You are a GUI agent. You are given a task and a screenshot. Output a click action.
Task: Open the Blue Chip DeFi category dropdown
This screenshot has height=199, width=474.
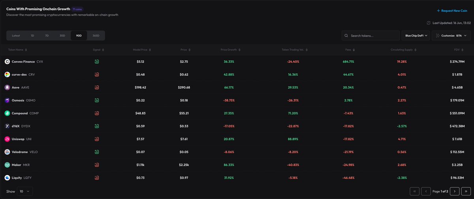click(416, 35)
